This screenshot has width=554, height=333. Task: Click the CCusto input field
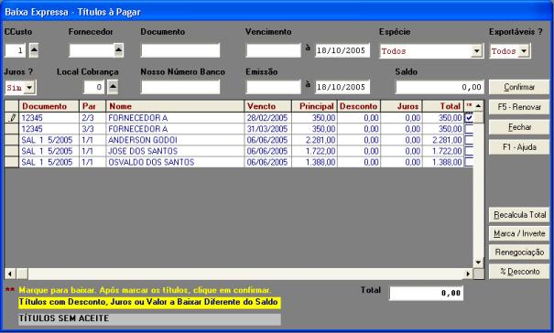click(x=15, y=50)
